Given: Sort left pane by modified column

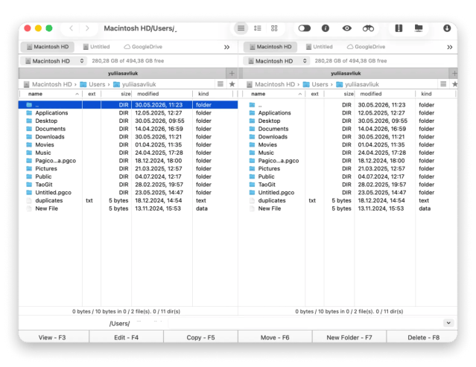Looking at the screenshot, I should point(162,94).
